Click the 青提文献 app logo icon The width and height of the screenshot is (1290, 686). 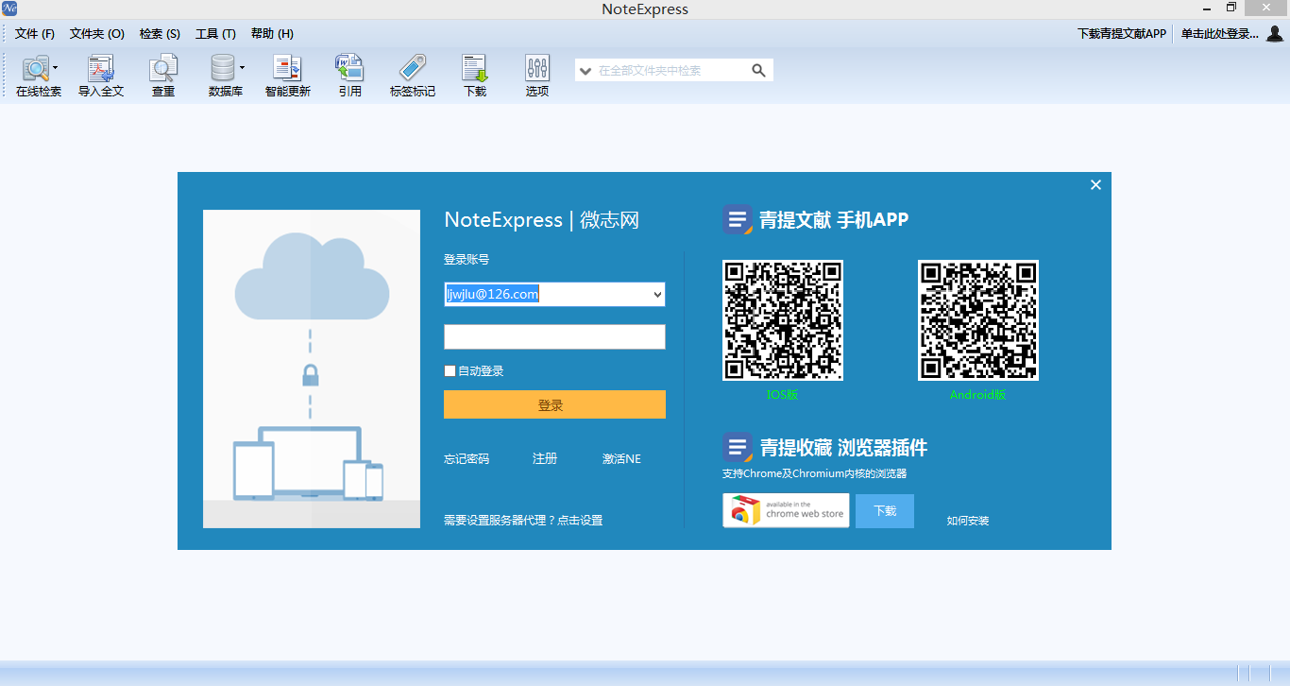(x=738, y=220)
